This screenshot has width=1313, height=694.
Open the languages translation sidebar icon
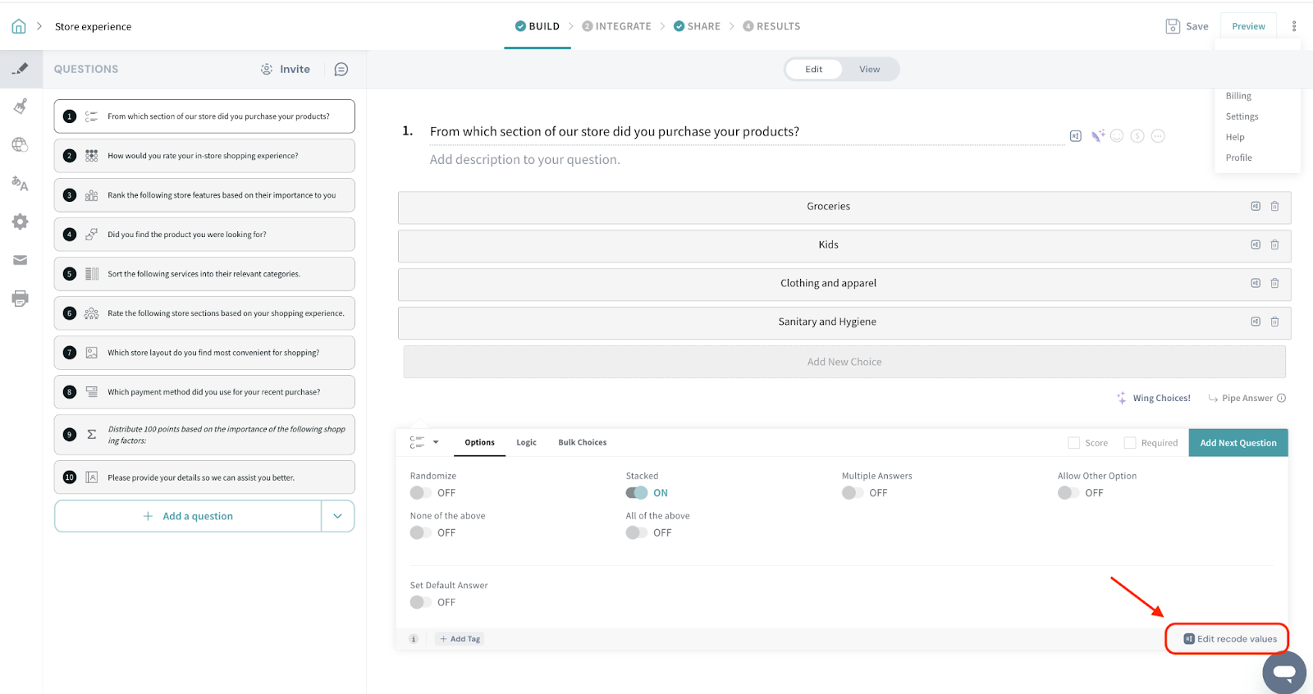point(20,183)
